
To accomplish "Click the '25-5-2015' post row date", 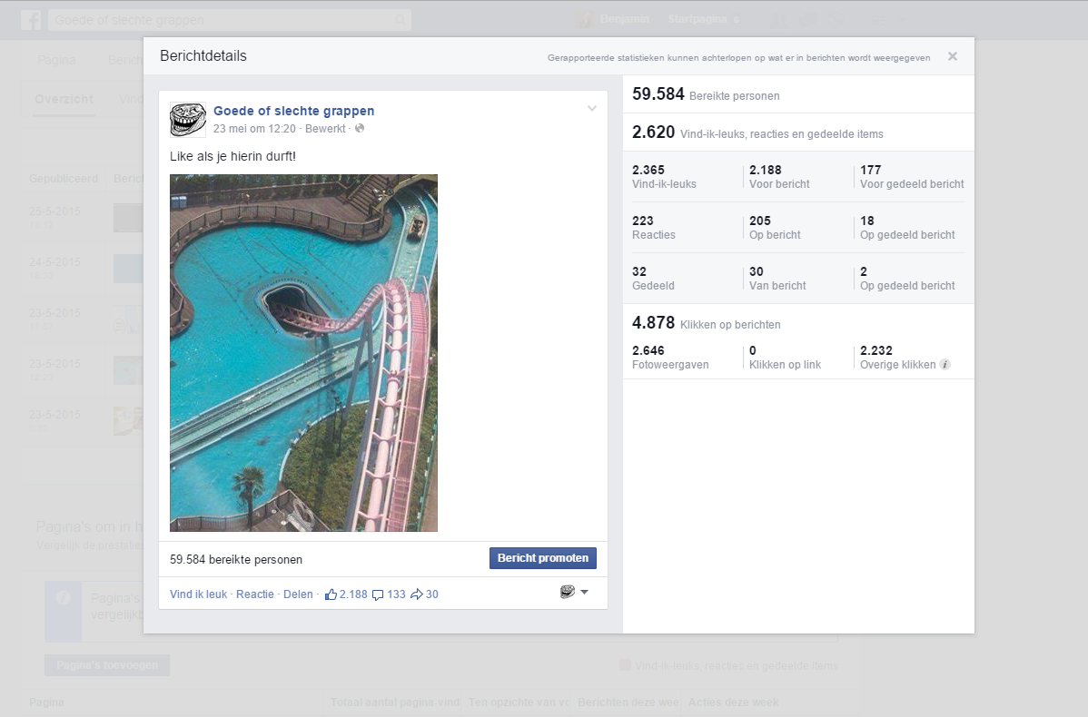I will [54, 211].
